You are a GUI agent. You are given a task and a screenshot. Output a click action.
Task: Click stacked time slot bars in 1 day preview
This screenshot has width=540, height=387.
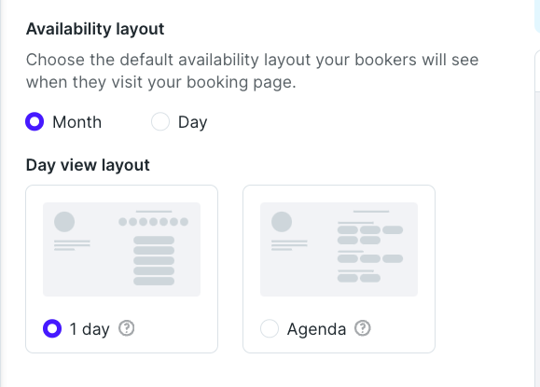[154, 260]
